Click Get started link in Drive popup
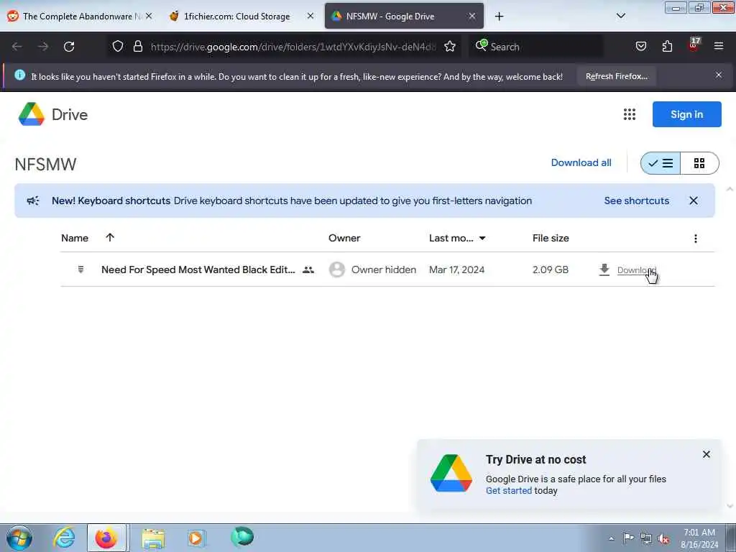Screen dimensions: 736x552 coord(508,490)
